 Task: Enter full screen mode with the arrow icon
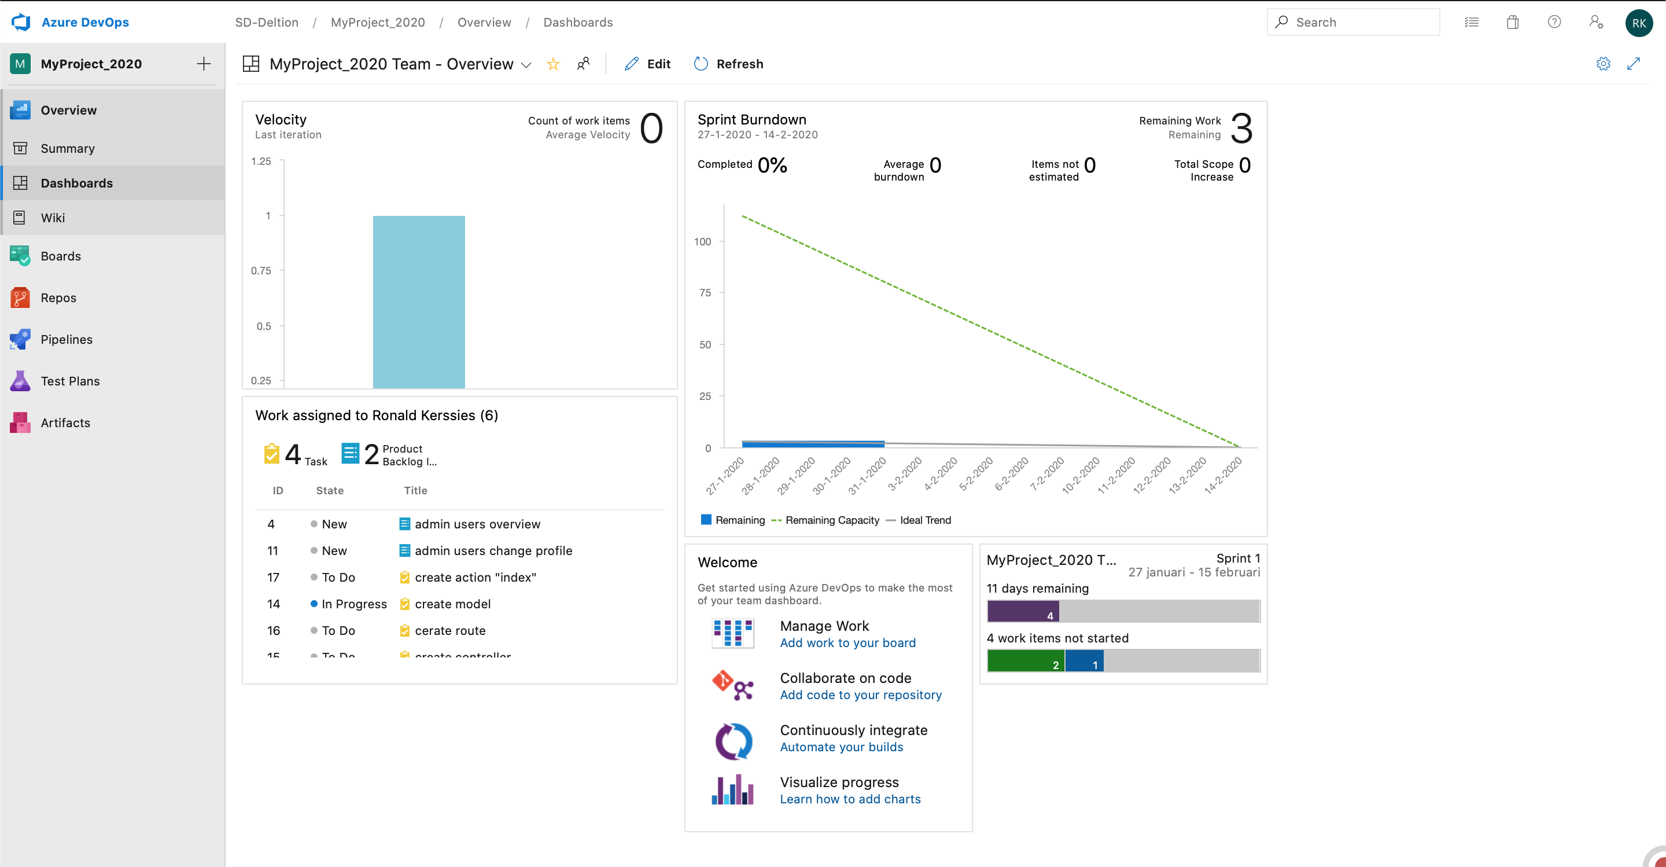point(1634,64)
